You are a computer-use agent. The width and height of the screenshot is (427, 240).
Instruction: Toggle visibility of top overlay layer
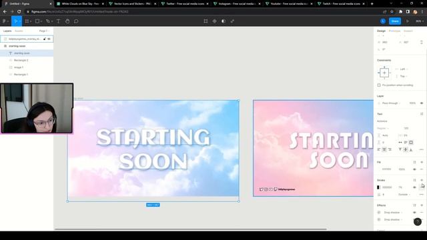pos(49,39)
